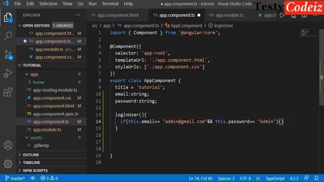Viewport: 324px width, 182px height.
Task: Click the app breadcrumb
Action: click(107, 26)
